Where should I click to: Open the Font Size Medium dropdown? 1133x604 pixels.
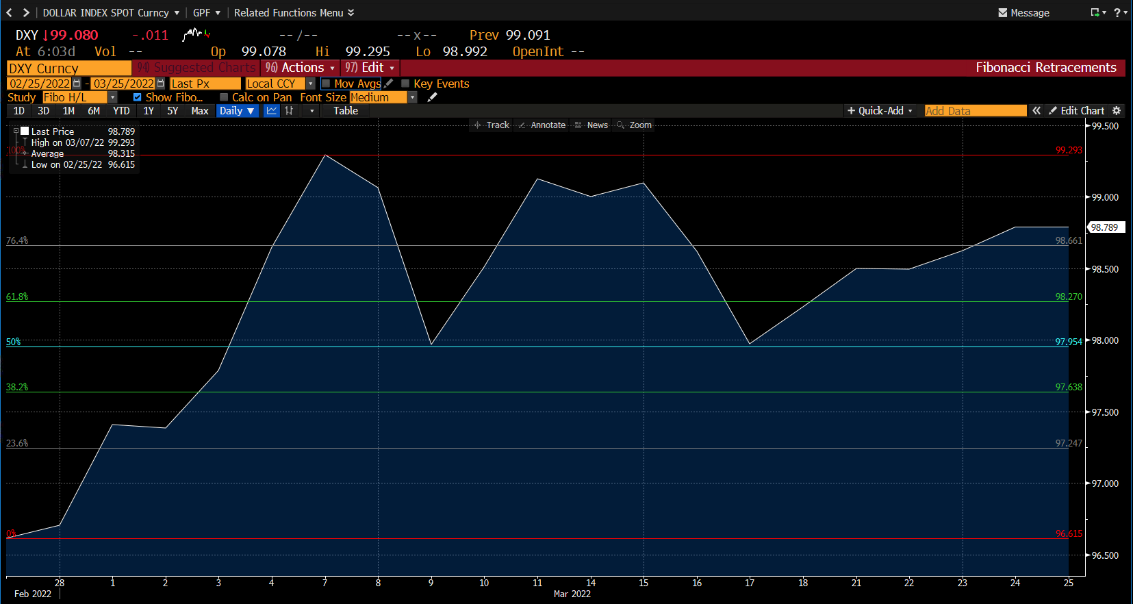[x=412, y=97]
